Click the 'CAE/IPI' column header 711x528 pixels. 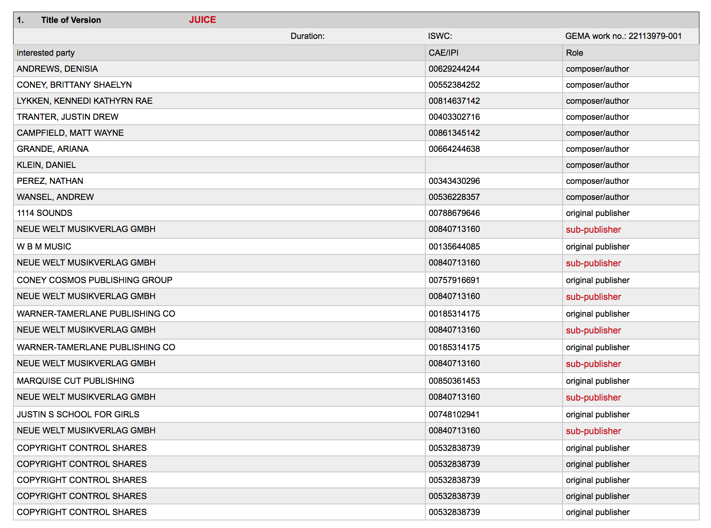[444, 53]
